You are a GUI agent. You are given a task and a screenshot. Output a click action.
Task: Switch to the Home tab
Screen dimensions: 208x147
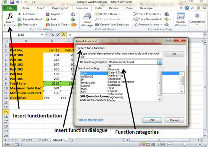26,8
